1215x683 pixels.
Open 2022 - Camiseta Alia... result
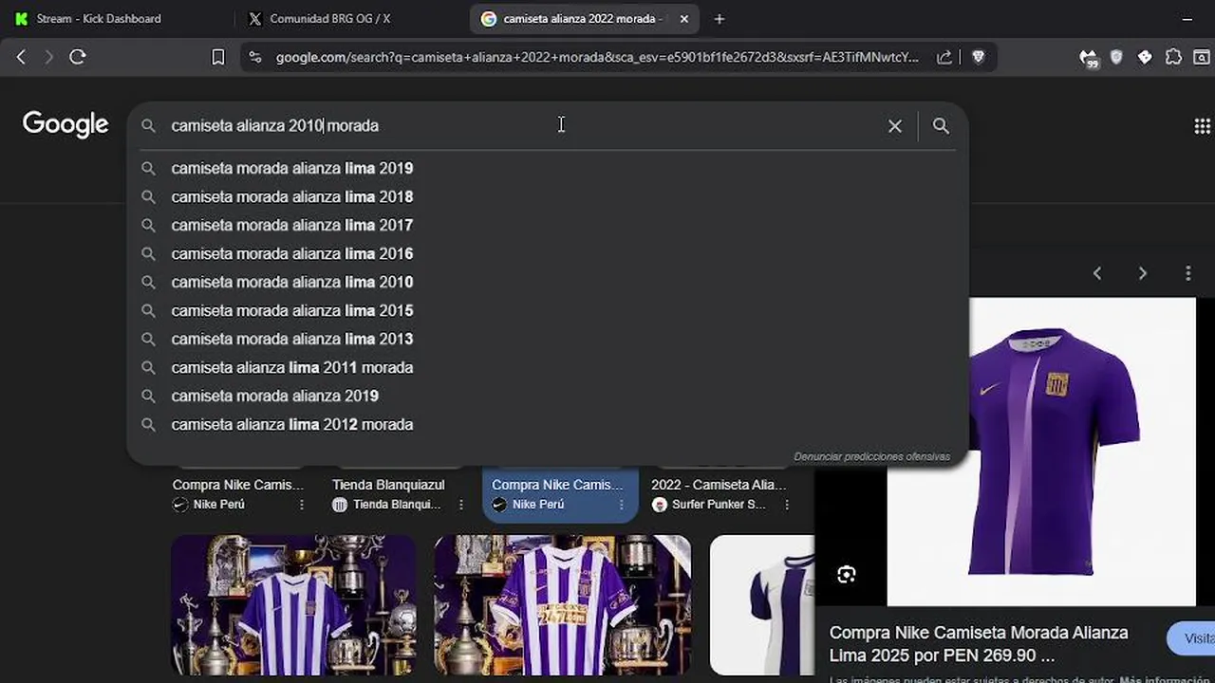click(x=719, y=485)
